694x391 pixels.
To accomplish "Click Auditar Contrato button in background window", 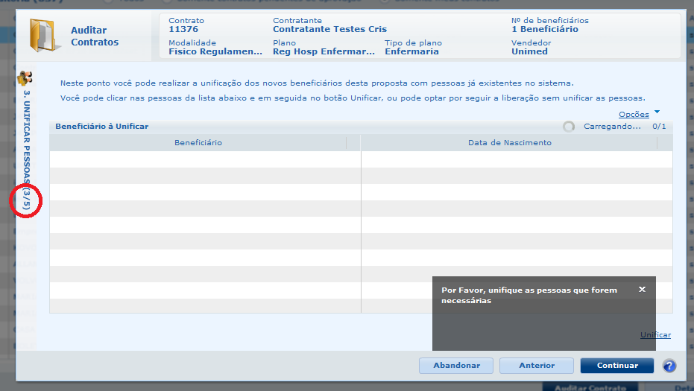I will [590, 387].
